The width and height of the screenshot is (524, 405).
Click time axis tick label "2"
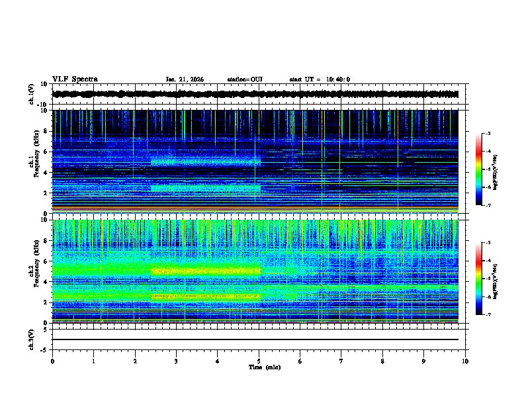coord(135,361)
